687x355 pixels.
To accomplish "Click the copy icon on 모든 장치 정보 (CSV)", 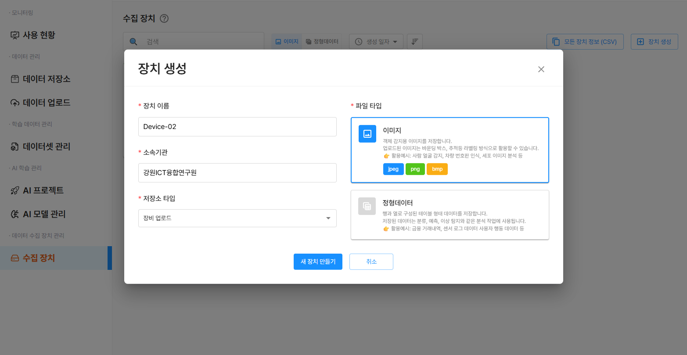I will coord(556,42).
